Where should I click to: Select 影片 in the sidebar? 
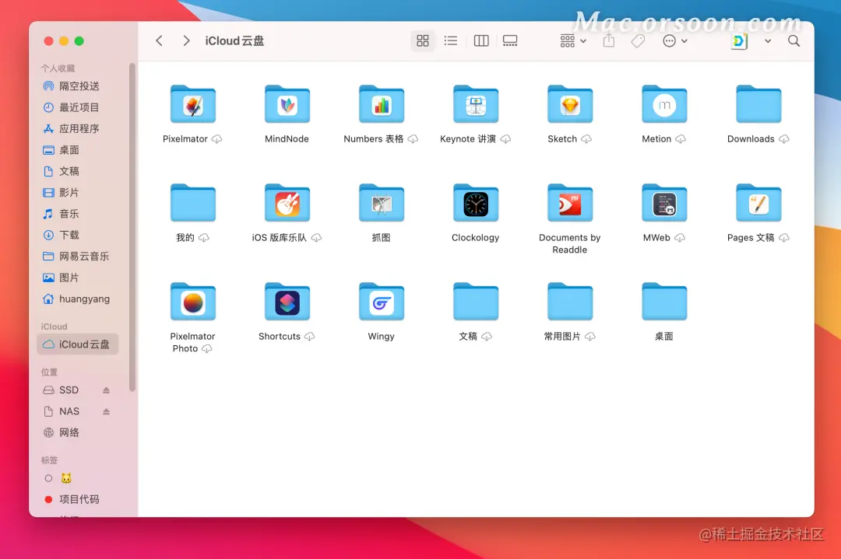pos(78,193)
